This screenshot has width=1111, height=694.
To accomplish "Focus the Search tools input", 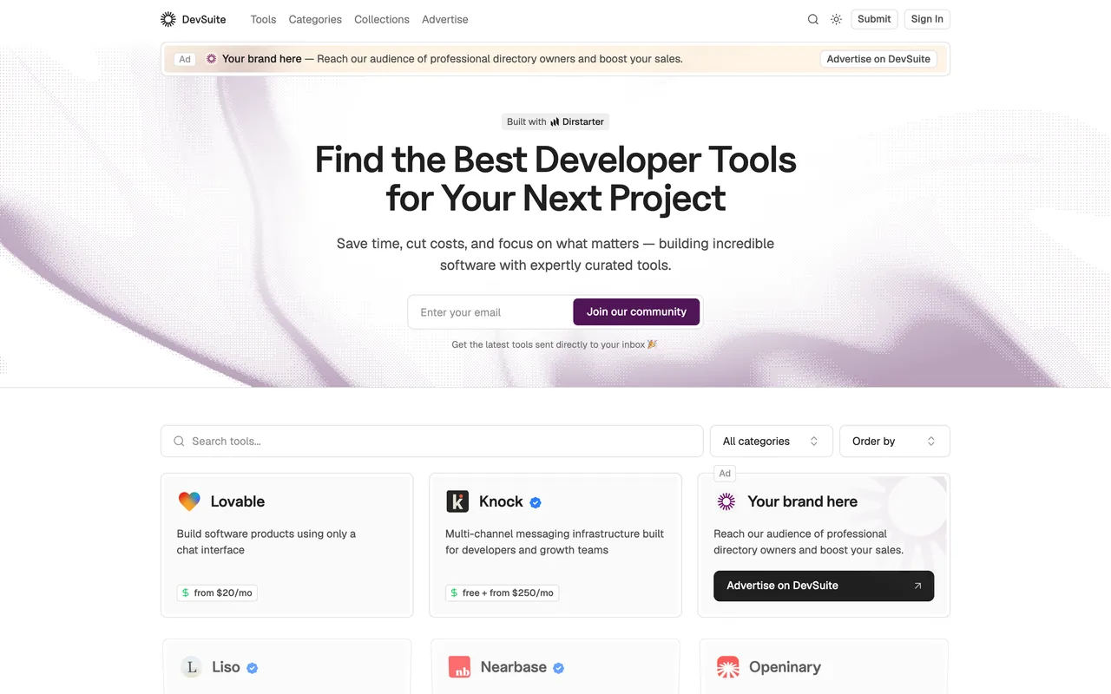I will pos(432,442).
